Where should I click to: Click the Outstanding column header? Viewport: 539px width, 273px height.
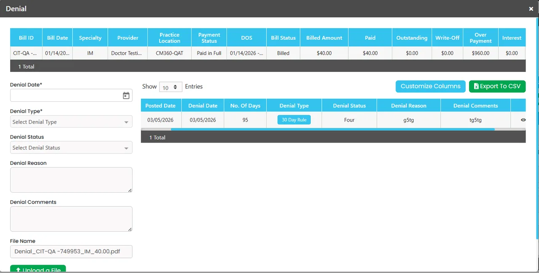point(412,38)
